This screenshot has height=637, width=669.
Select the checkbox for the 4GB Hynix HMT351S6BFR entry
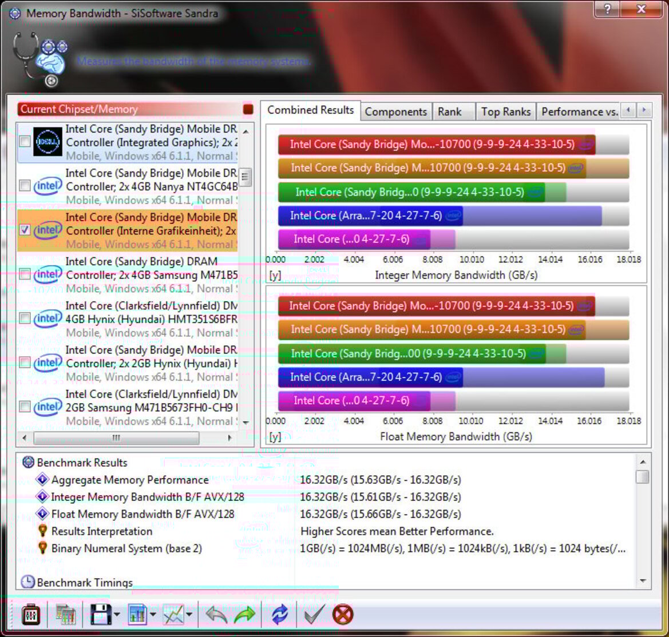(x=25, y=318)
